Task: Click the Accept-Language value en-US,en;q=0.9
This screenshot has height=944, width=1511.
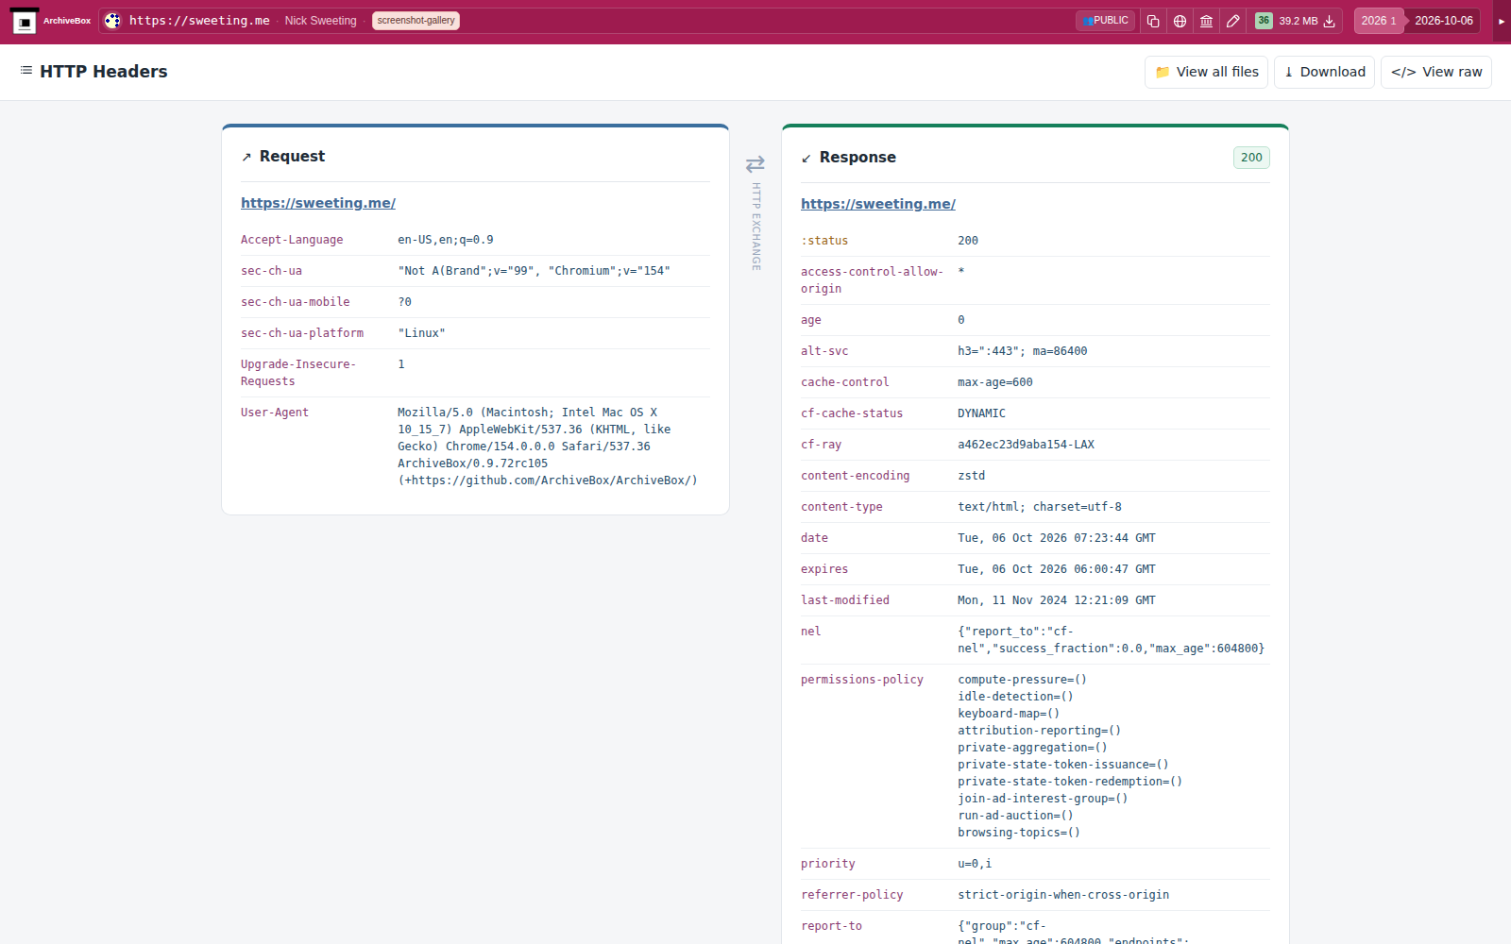Action: point(446,240)
